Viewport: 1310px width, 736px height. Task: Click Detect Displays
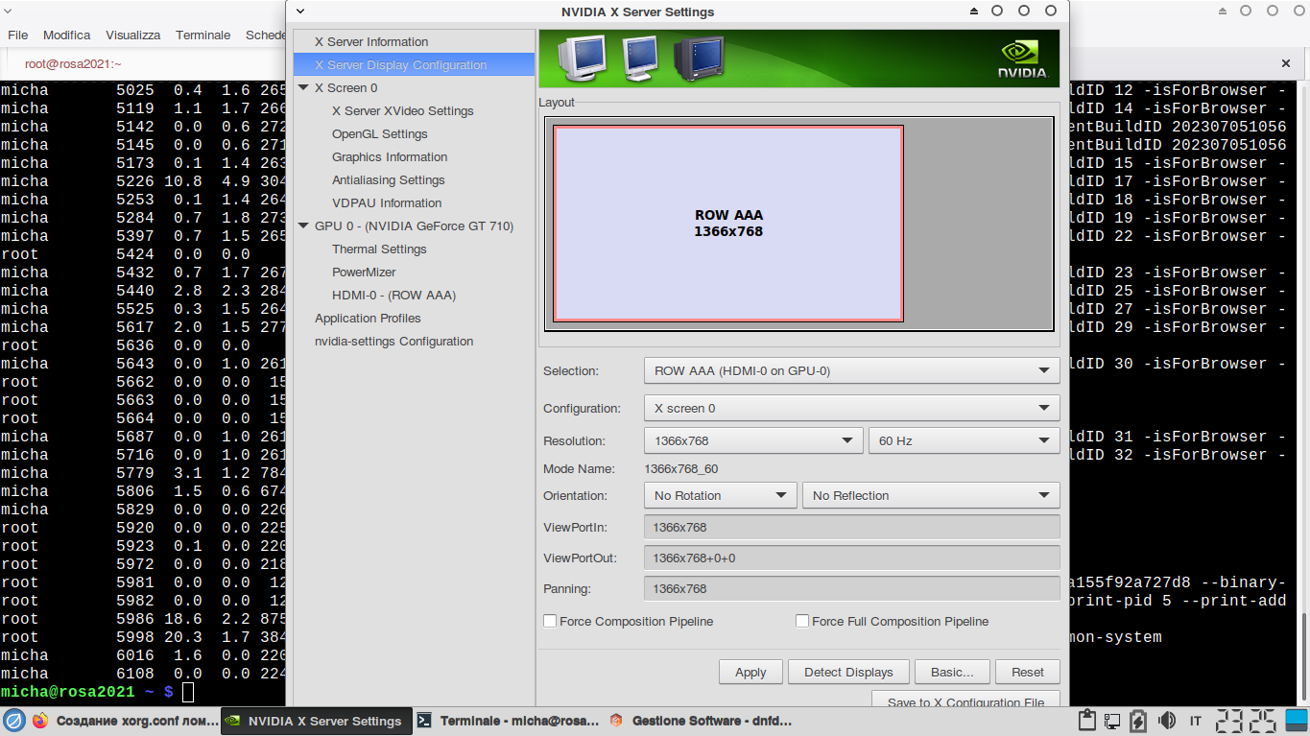point(848,672)
